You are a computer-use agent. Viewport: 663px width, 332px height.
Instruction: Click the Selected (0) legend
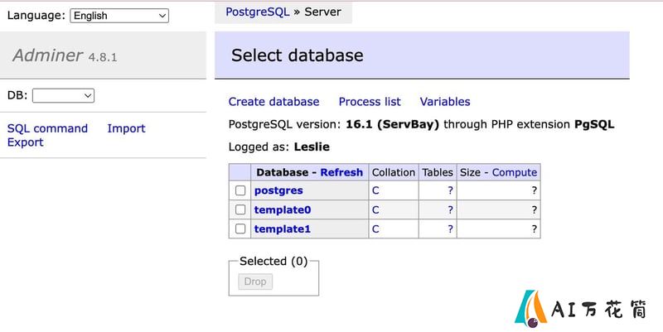tap(273, 261)
